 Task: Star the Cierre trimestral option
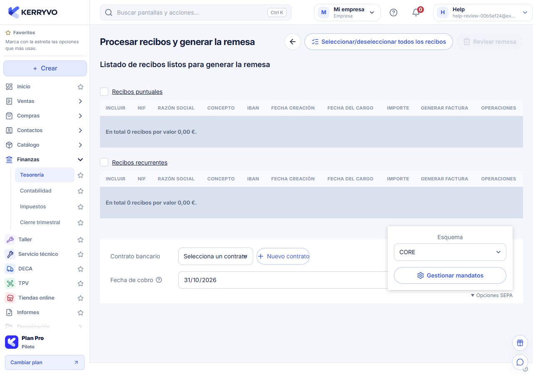click(x=81, y=222)
